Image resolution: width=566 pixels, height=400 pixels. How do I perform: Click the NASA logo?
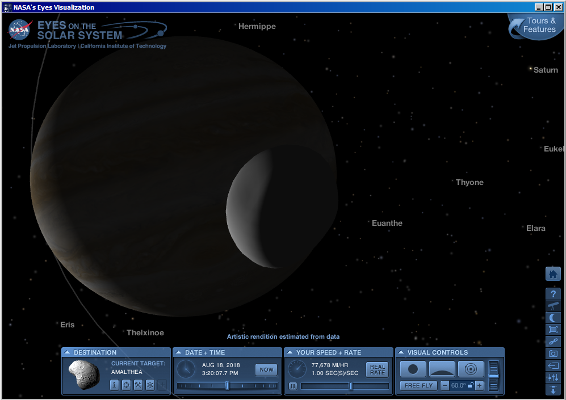20,30
